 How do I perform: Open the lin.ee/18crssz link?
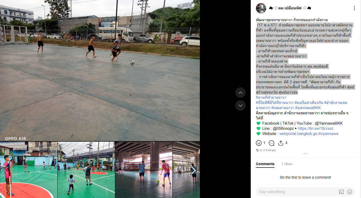click(x=316, y=128)
